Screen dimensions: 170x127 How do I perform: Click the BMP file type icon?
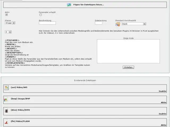(6, 99)
